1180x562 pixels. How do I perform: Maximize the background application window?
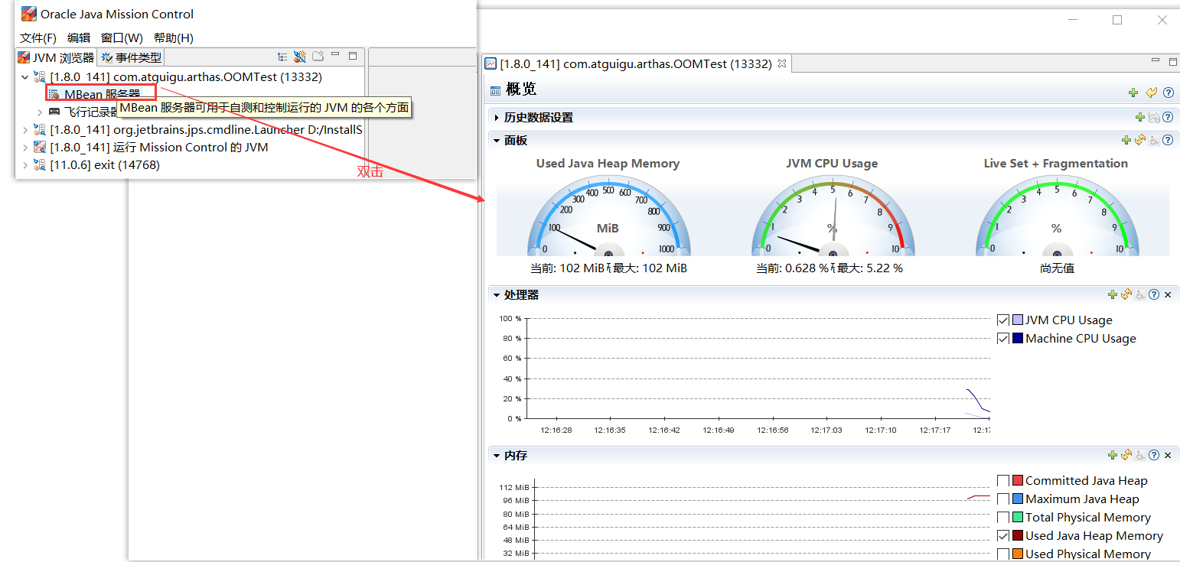pos(1117,21)
